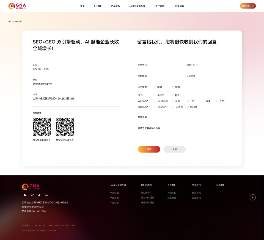Viewport: 264px width, 240px height.
Task: Open footer link 产品价值
Action: click(x=114, y=203)
